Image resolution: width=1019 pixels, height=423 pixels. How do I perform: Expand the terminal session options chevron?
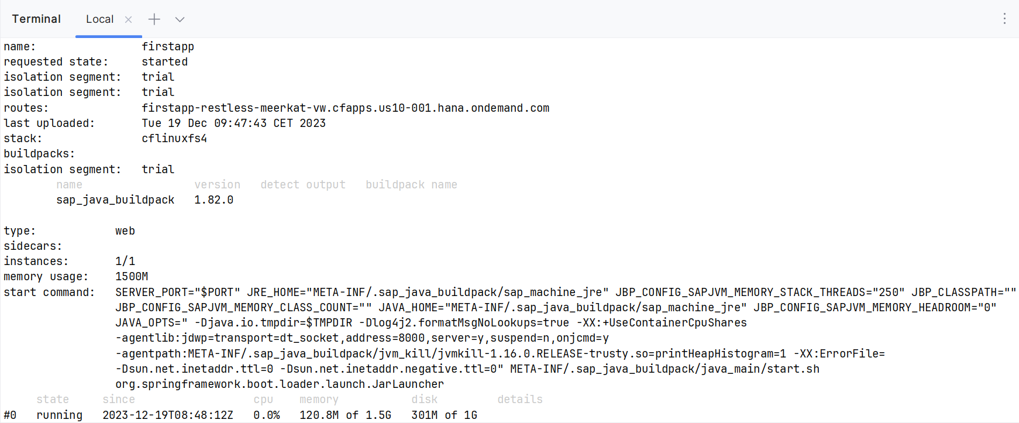[x=180, y=19]
